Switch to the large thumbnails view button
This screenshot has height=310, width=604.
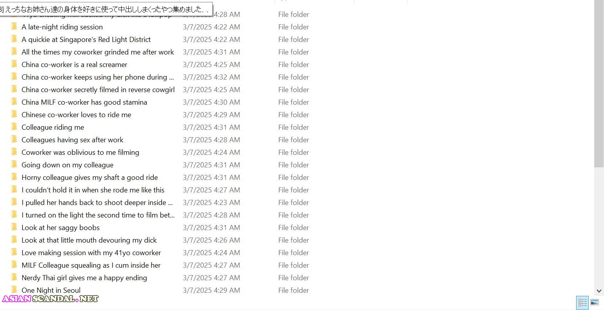tap(595, 302)
